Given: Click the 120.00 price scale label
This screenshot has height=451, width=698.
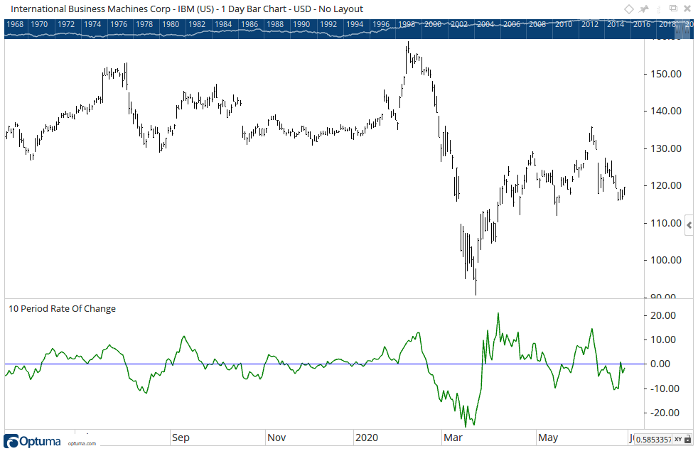Looking at the screenshot, I should coord(666,185).
